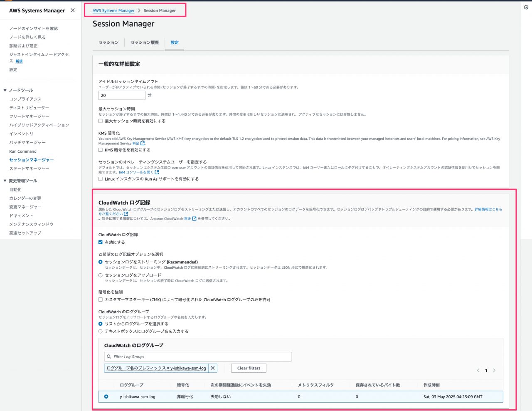Open ハイブリッドアクティベーション in sidebar
532x411 pixels.
pyautogui.click(x=39, y=126)
